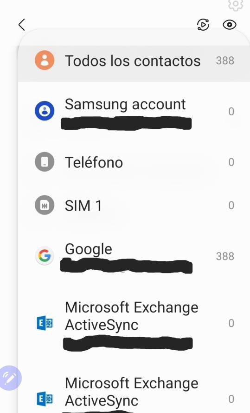The height and width of the screenshot is (413, 250).
Task: Select Teléfono as contact source
Action: 134,162
